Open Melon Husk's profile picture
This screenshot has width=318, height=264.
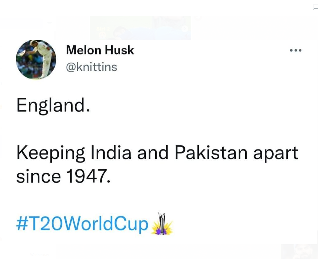tap(36, 60)
